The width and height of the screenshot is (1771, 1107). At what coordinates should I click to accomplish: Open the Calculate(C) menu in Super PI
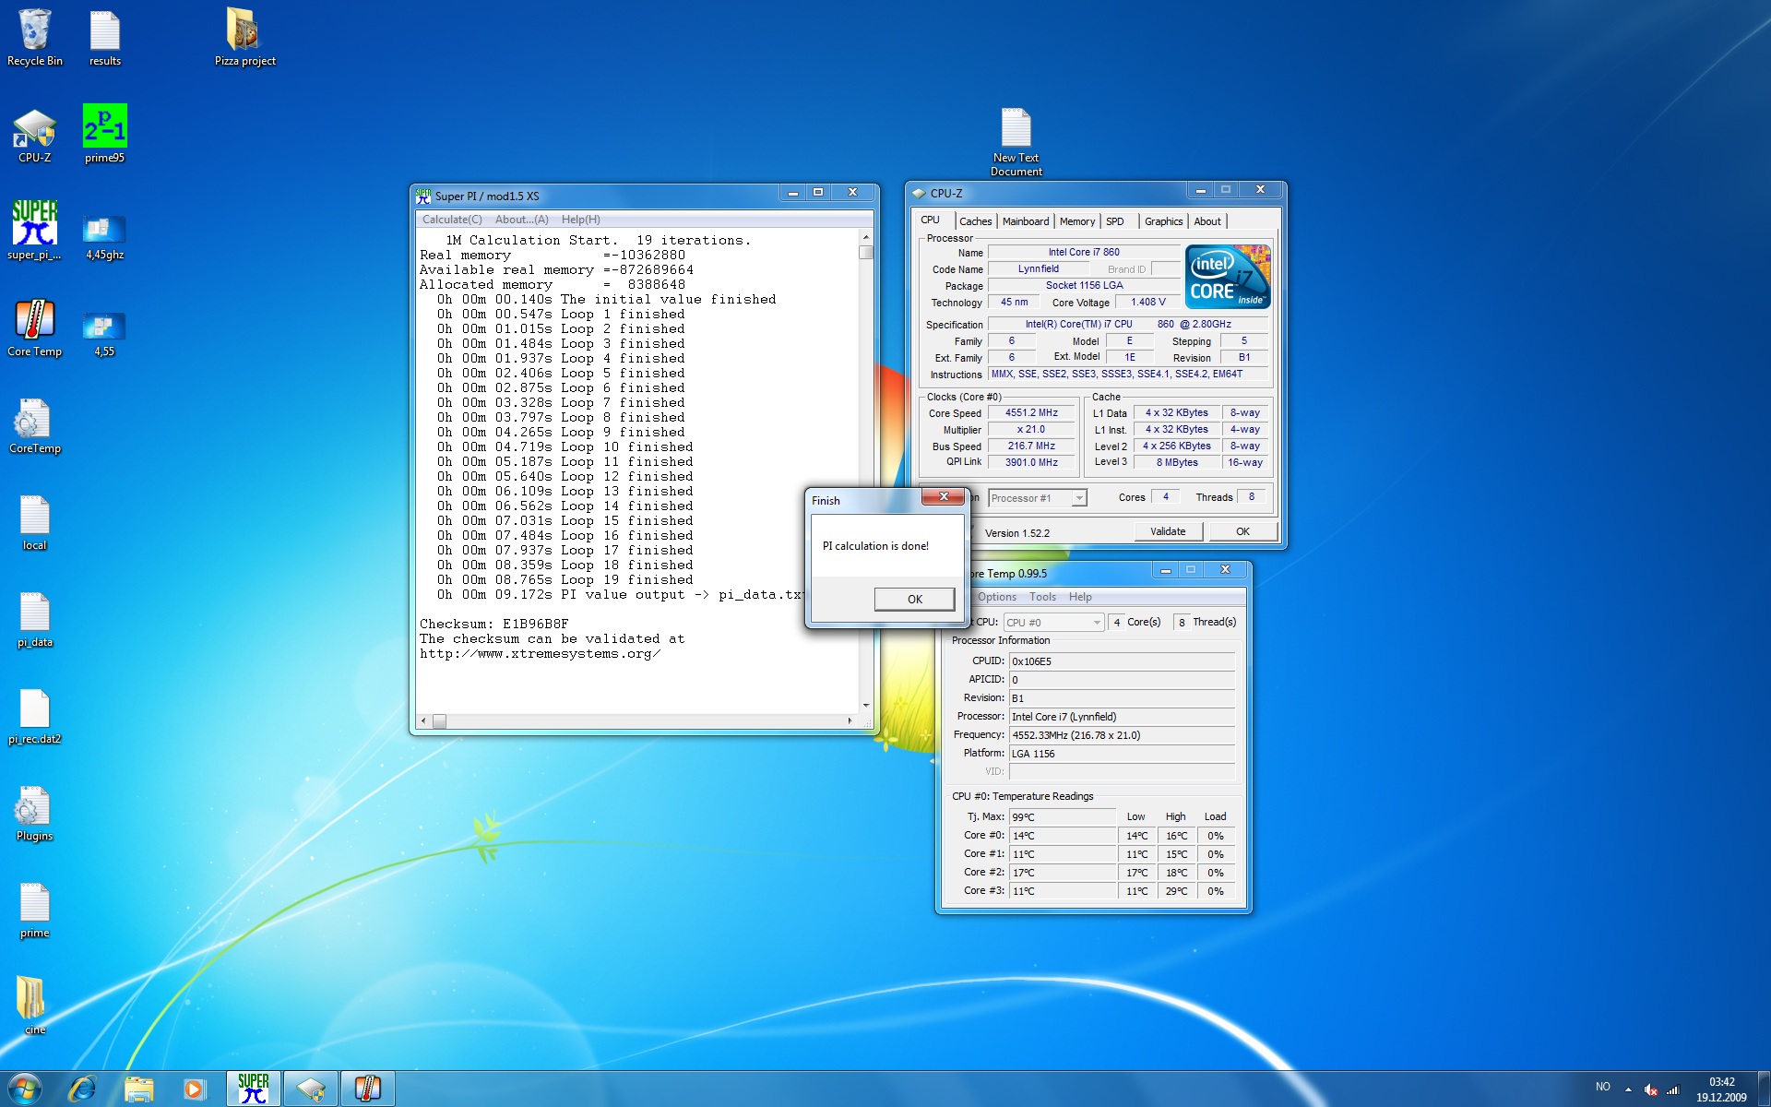452,220
